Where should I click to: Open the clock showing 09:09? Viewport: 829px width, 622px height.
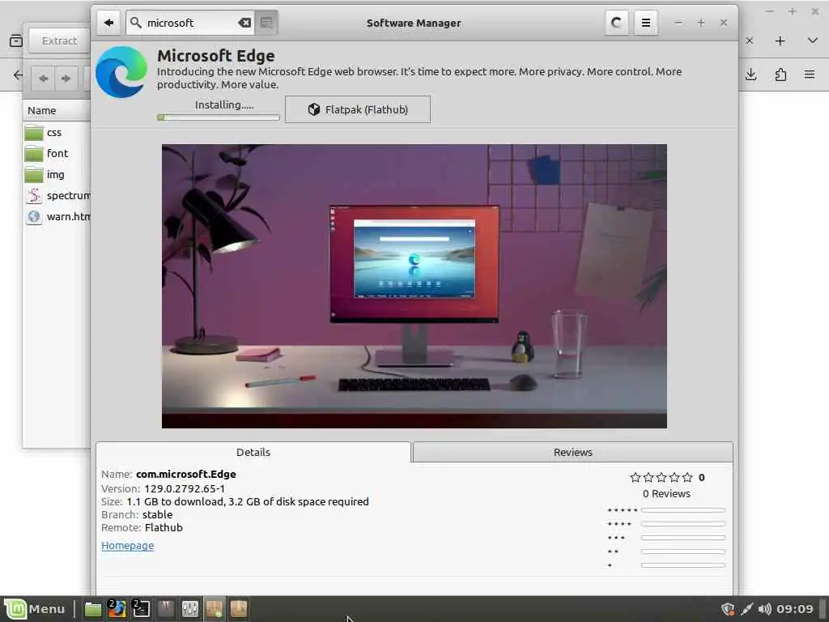coord(795,609)
